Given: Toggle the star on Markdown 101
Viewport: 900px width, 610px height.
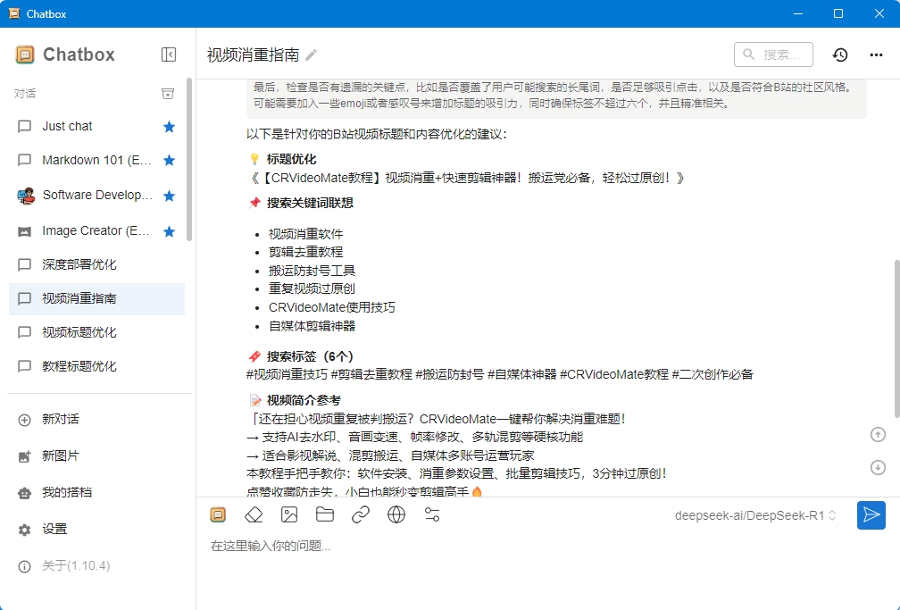Looking at the screenshot, I should coord(169,160).
